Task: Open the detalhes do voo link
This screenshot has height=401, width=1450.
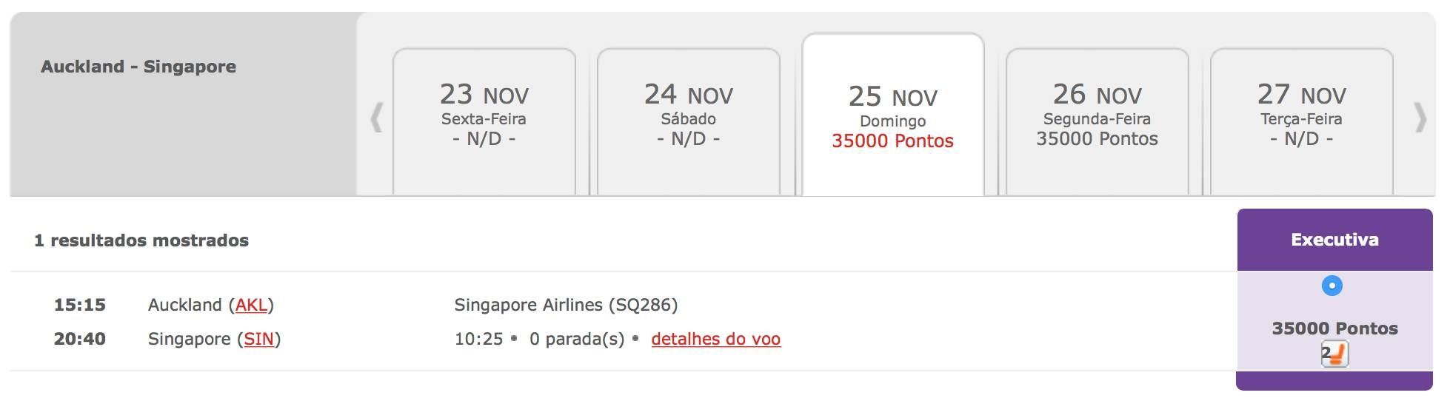Action: coord(716,339)
